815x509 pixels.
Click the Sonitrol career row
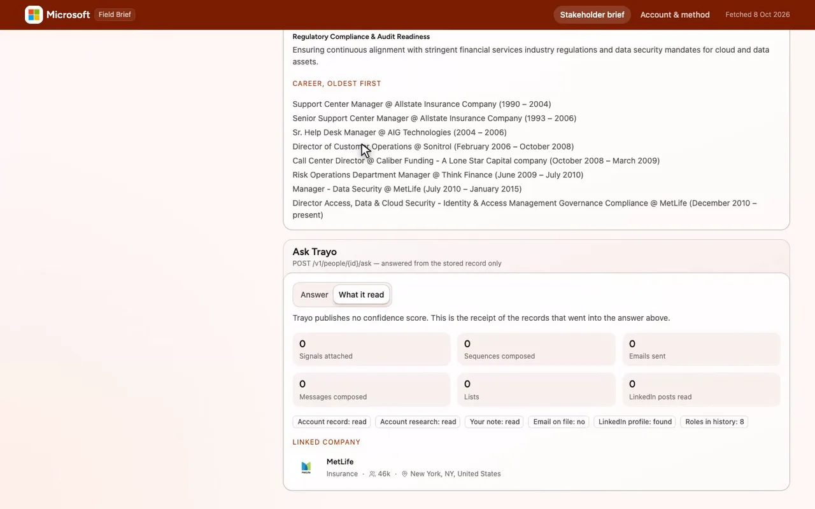pos(433,146)
